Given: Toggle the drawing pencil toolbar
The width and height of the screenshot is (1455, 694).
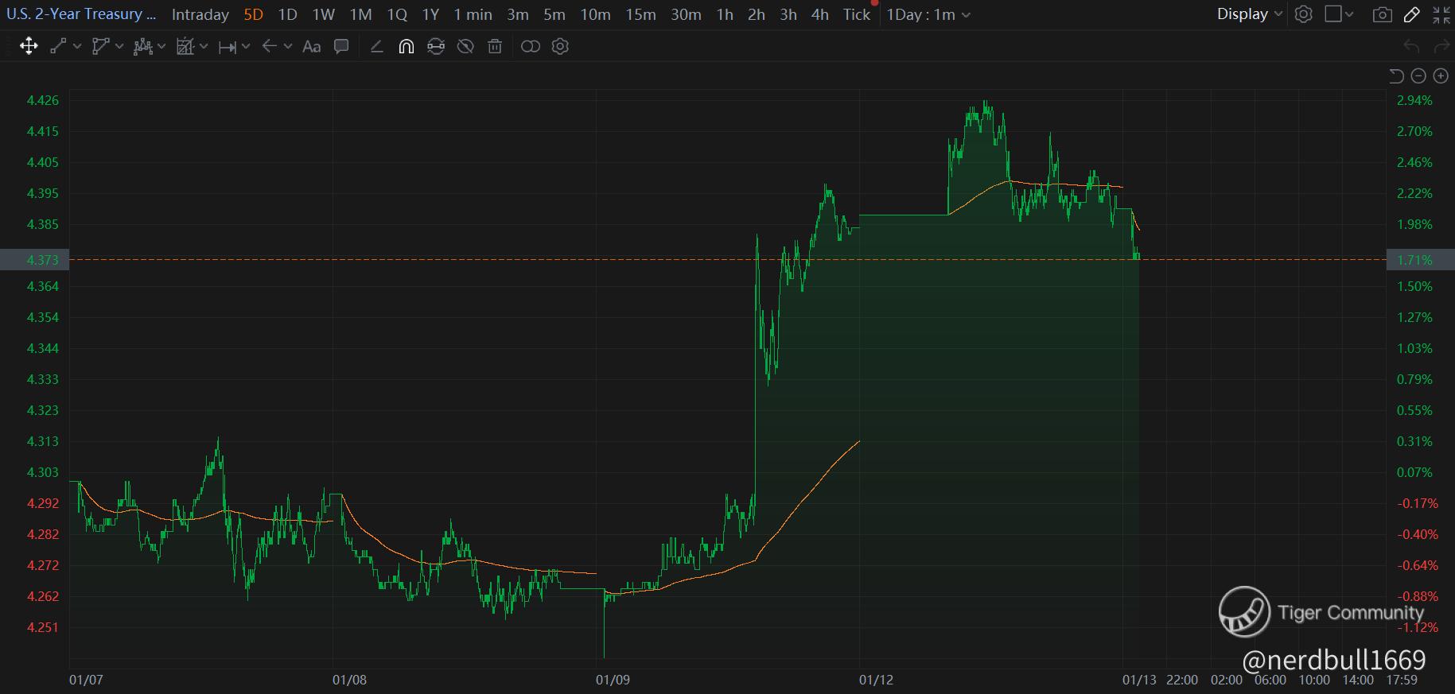Looking at the screenshot, I should [1412, 14].
